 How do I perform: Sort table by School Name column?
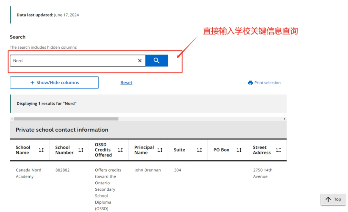pyautogui.click(x=41, y=150)
